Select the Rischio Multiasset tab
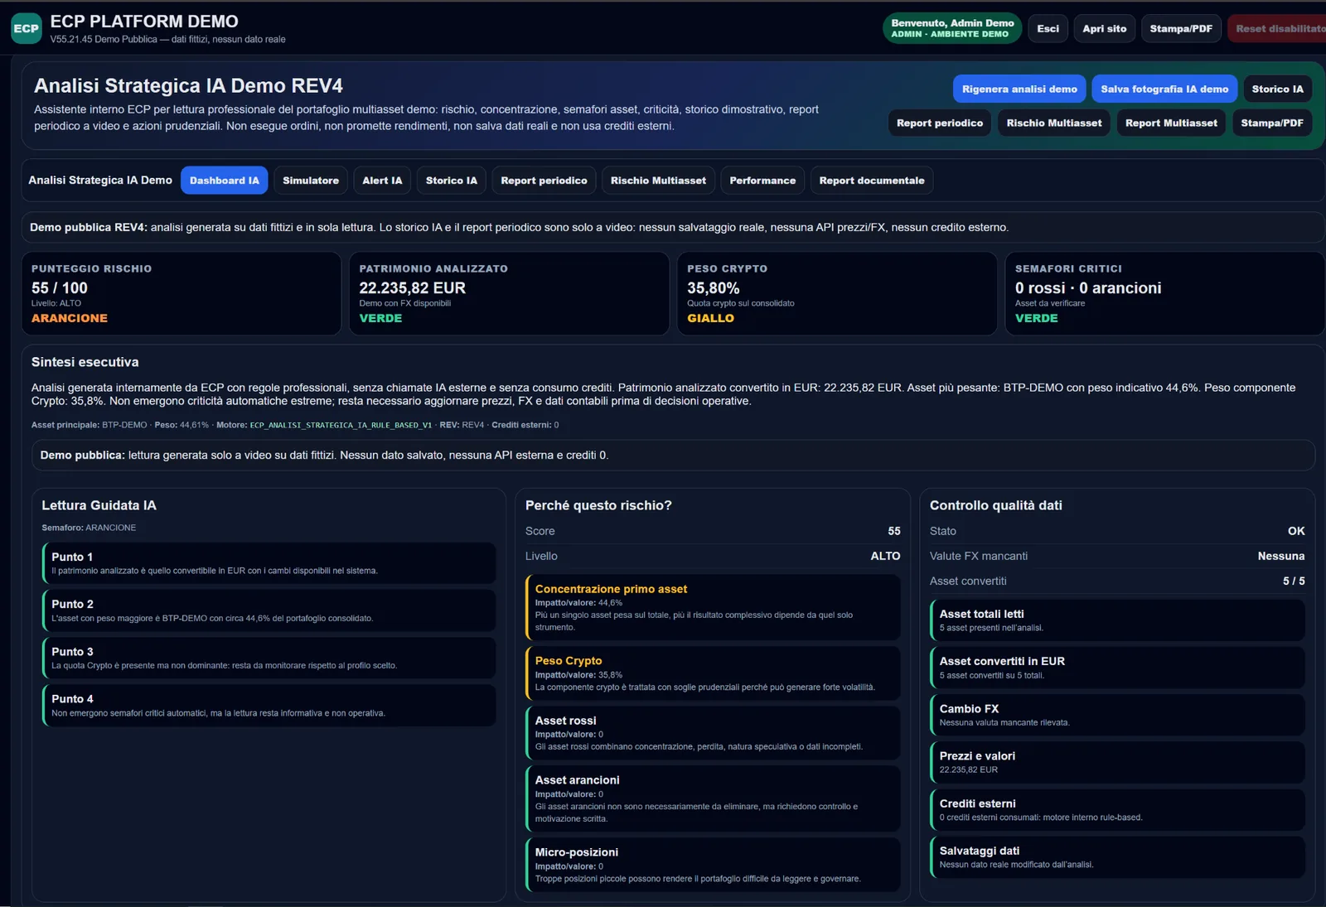Image resolution: width=1326 pixels, height=907 pixels. 658,181
